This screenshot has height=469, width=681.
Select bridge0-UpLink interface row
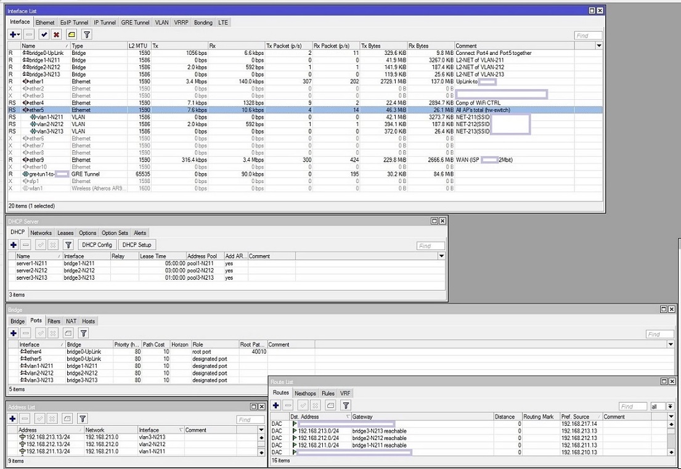[305, 53]
